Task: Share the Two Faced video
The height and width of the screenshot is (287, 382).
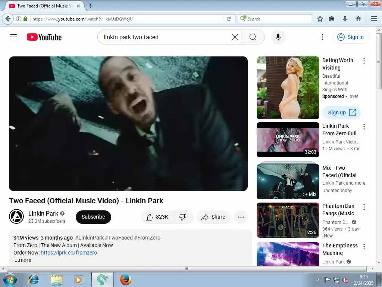Action: pyautogui.click(x=213, y=217)
